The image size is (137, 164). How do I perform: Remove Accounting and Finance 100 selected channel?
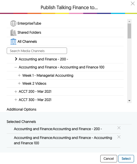[119, 137]
